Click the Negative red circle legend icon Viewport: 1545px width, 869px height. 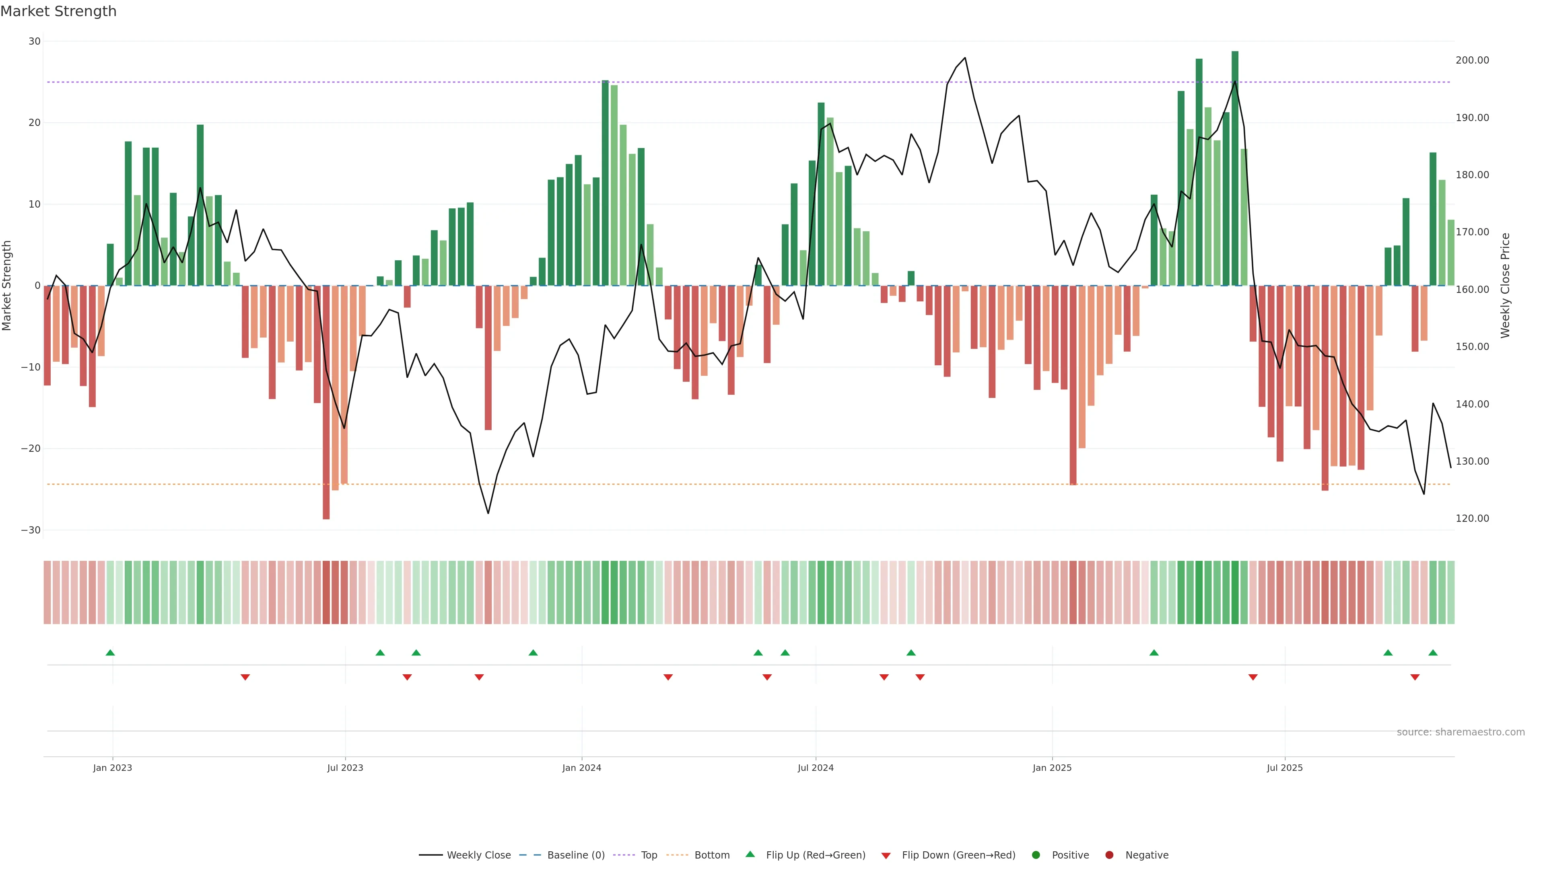click(1109, 855)
